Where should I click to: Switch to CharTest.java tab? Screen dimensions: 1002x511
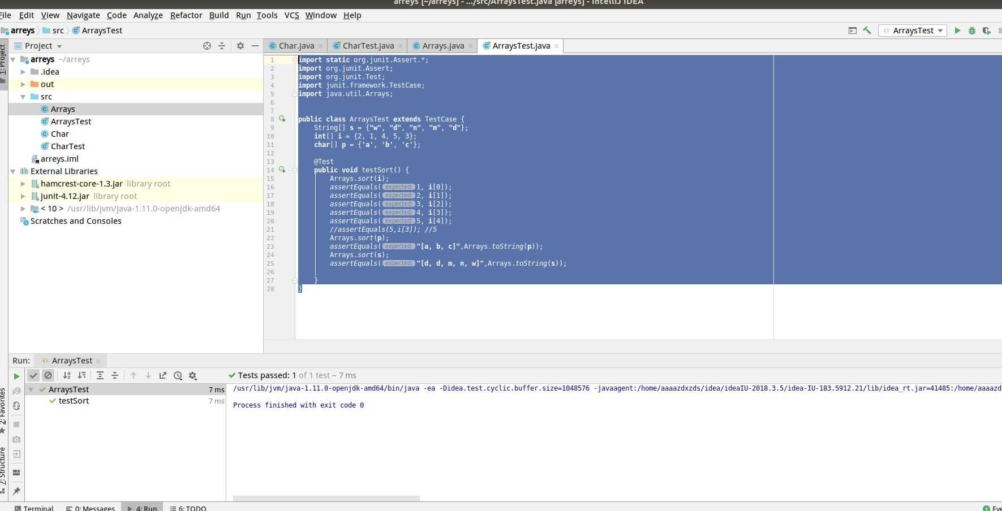click(368, 46)
